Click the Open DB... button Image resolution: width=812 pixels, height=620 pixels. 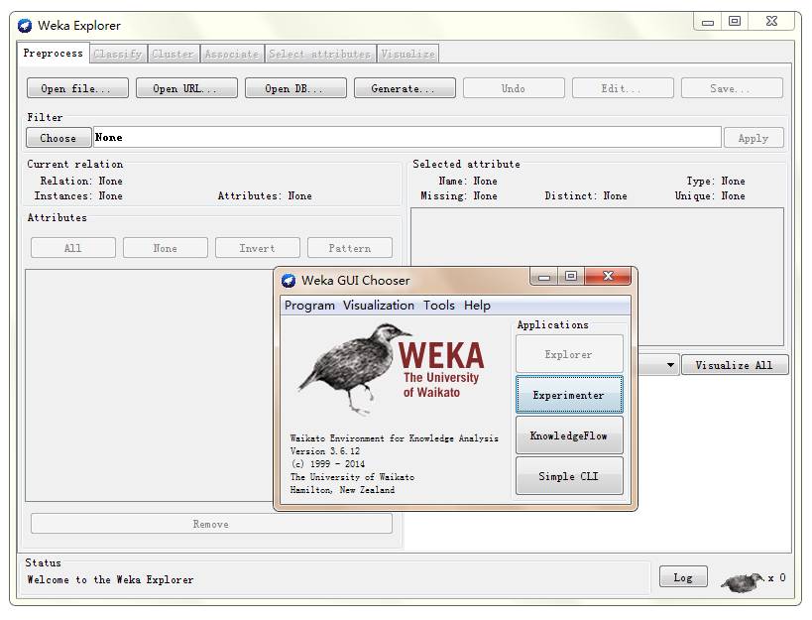pos(295,88)
